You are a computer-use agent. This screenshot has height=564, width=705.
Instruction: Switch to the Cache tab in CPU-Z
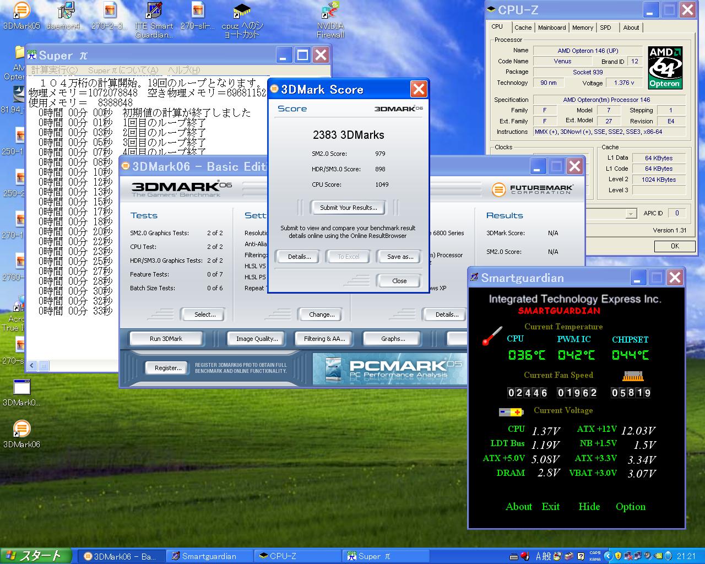point(523,28)
